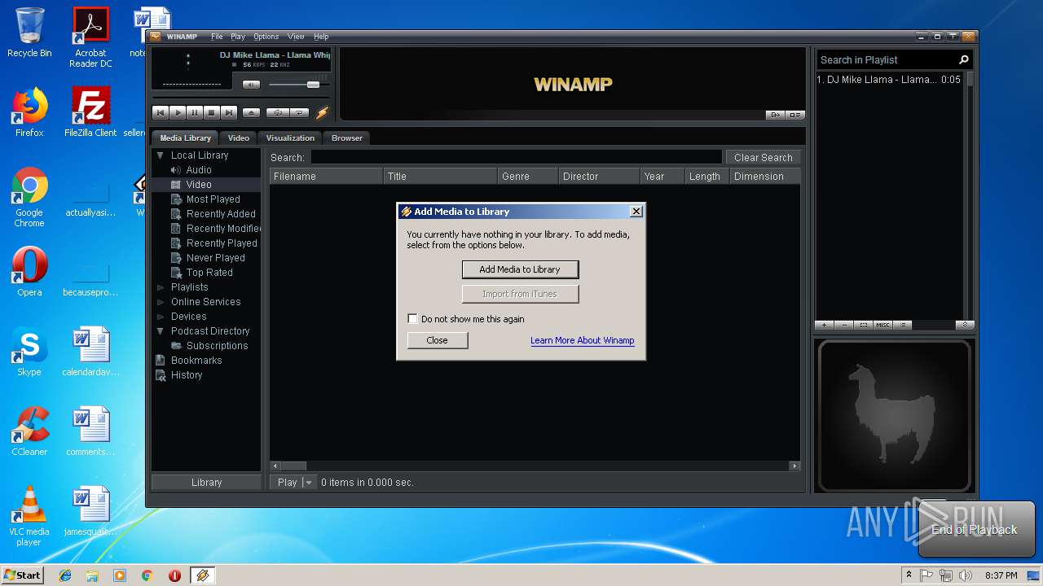This screenshot has height=586, width=1043.
Task: Switch to the Visualization tab
Action: tap(290, 138)
